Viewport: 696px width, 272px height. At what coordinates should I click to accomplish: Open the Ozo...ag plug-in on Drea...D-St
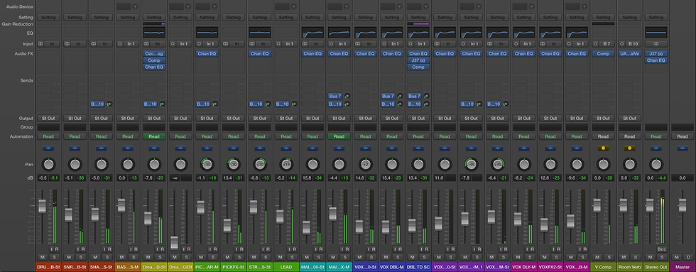click(x=154, y=53)
